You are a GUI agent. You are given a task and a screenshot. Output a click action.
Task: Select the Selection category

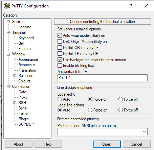pos(26,76)
